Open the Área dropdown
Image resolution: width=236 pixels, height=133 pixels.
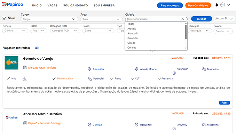(x=102, y=19)
